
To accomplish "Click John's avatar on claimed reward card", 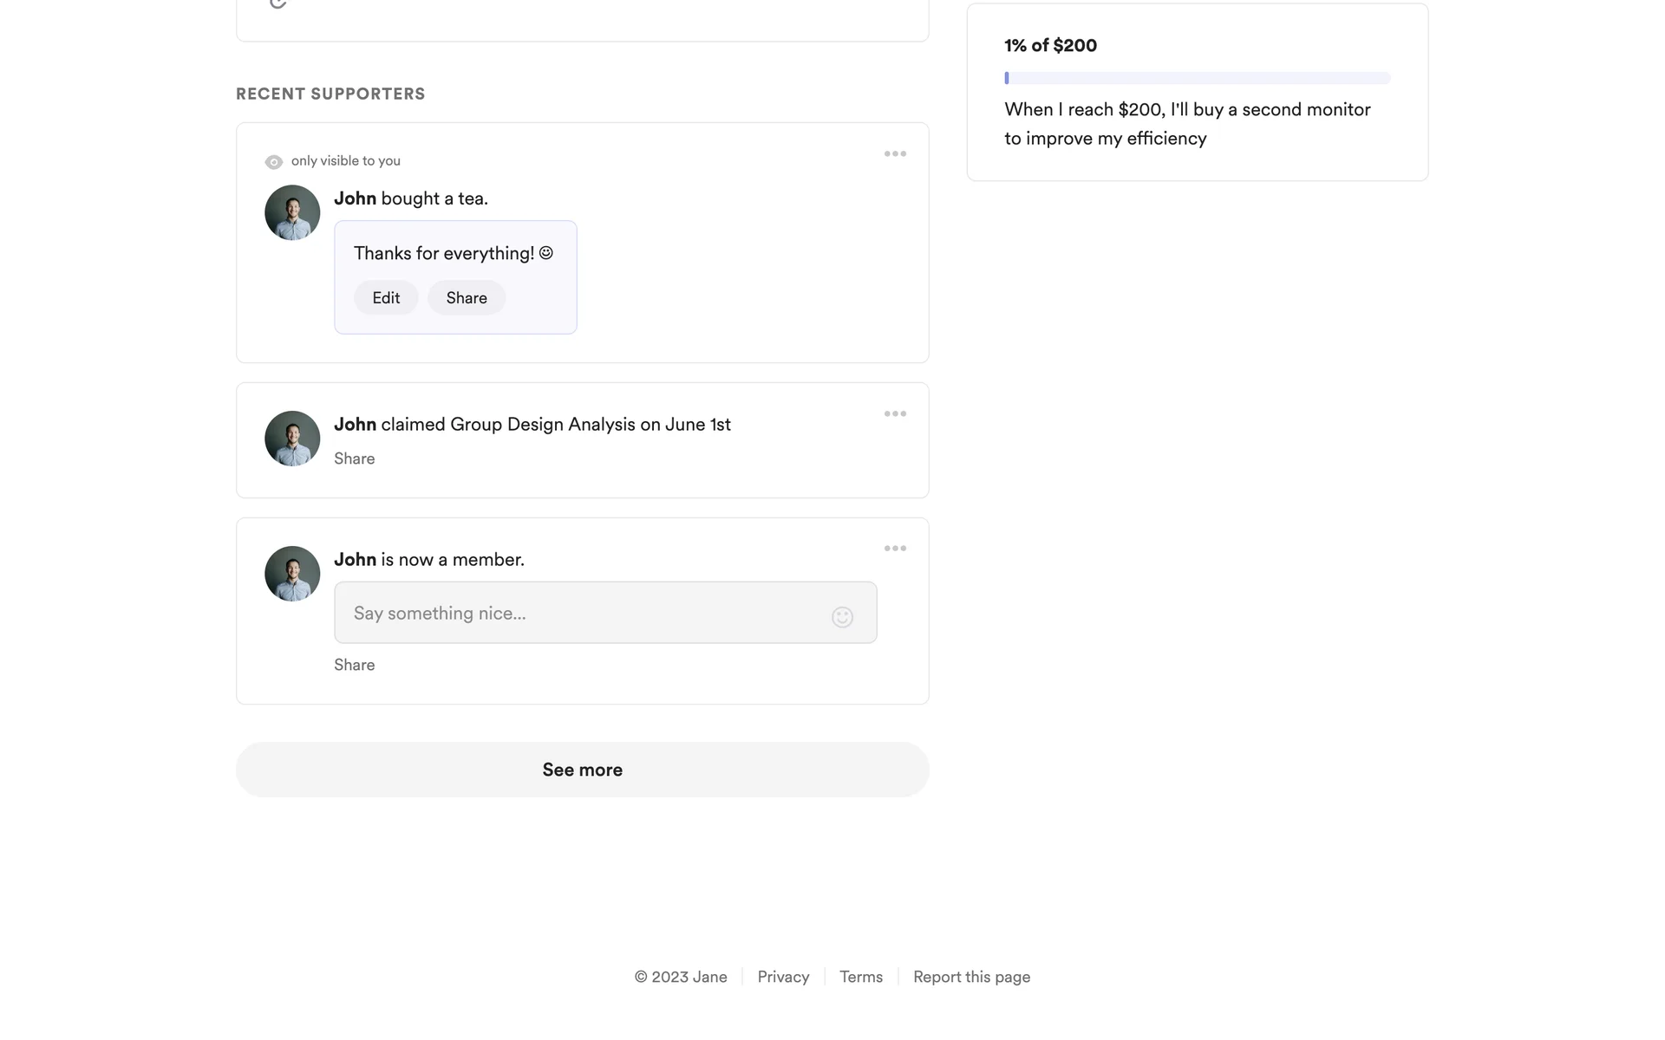I will tap(292, 439).
